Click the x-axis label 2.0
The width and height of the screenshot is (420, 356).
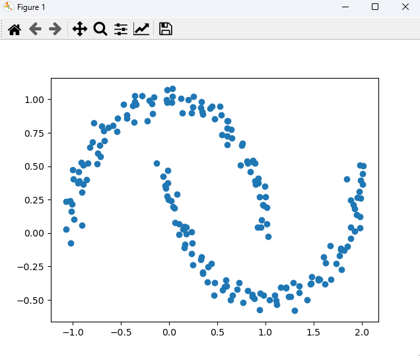[362, 332]
